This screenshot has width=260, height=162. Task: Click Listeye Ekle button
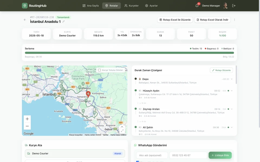[x=220, y=155]
